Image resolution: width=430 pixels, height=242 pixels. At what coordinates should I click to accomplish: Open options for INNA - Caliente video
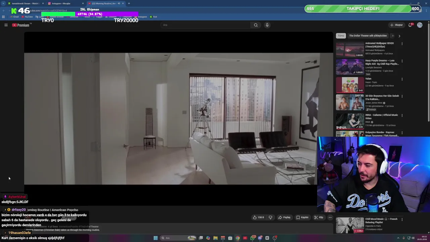pyautogui.click(x=402, y=115)
